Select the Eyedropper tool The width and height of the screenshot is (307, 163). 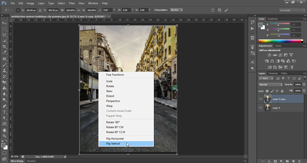tap(4, 52)
